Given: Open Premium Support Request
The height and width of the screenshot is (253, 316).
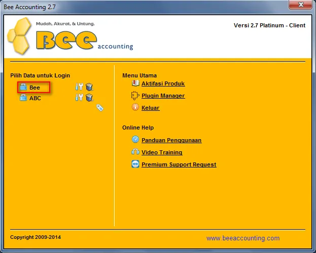Looking at the screenshot, I should [x=179, y=164].
